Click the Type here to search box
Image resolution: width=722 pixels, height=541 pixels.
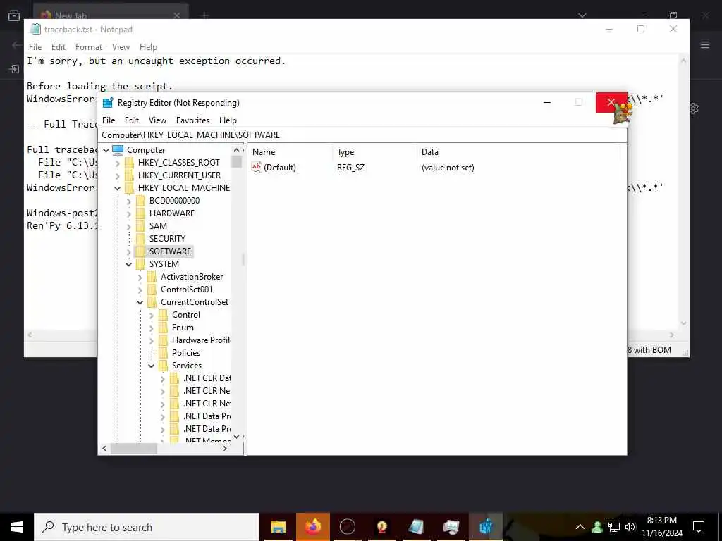[147, 527]
